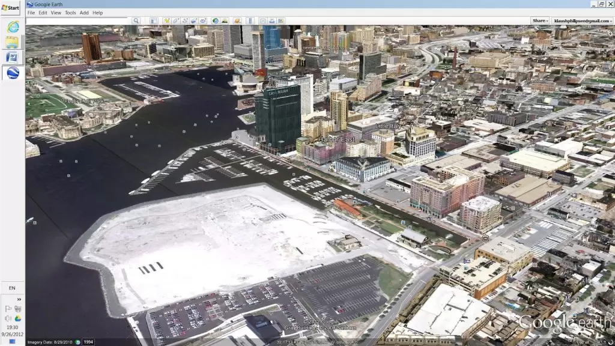Click the 1994 historical imagery year button
The height and width of the screenshot is (346, 615).
pos(88,342)
